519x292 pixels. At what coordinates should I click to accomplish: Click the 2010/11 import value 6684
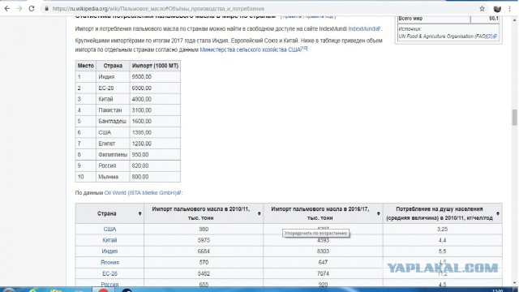[204, 251]
